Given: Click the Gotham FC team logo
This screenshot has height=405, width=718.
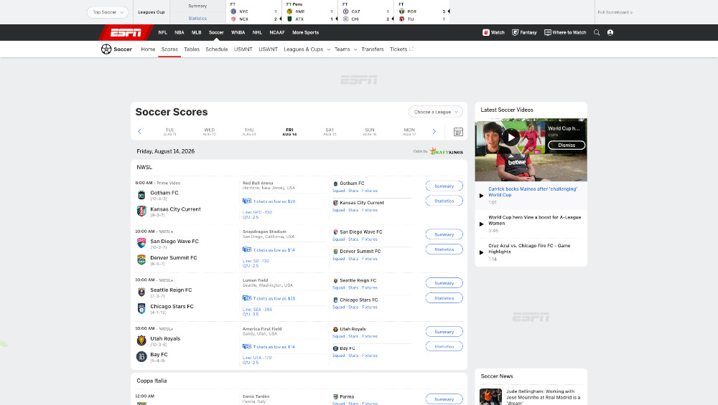Looking at the screenshot, I should click(x=141, y=195).
